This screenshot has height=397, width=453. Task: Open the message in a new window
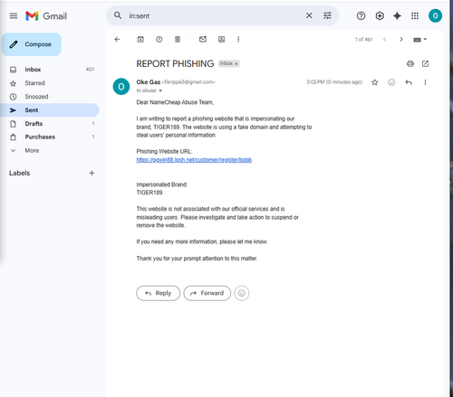(425, 63)
